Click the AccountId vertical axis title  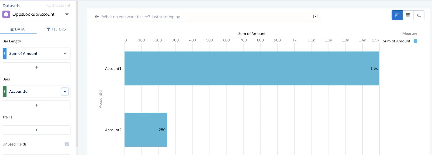pyautogui.click(x=100, y=99)
